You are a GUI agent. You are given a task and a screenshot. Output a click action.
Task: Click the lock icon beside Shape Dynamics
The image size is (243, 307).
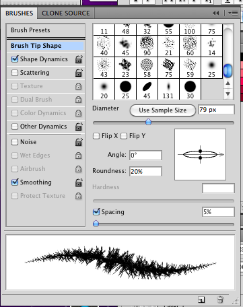79,59
